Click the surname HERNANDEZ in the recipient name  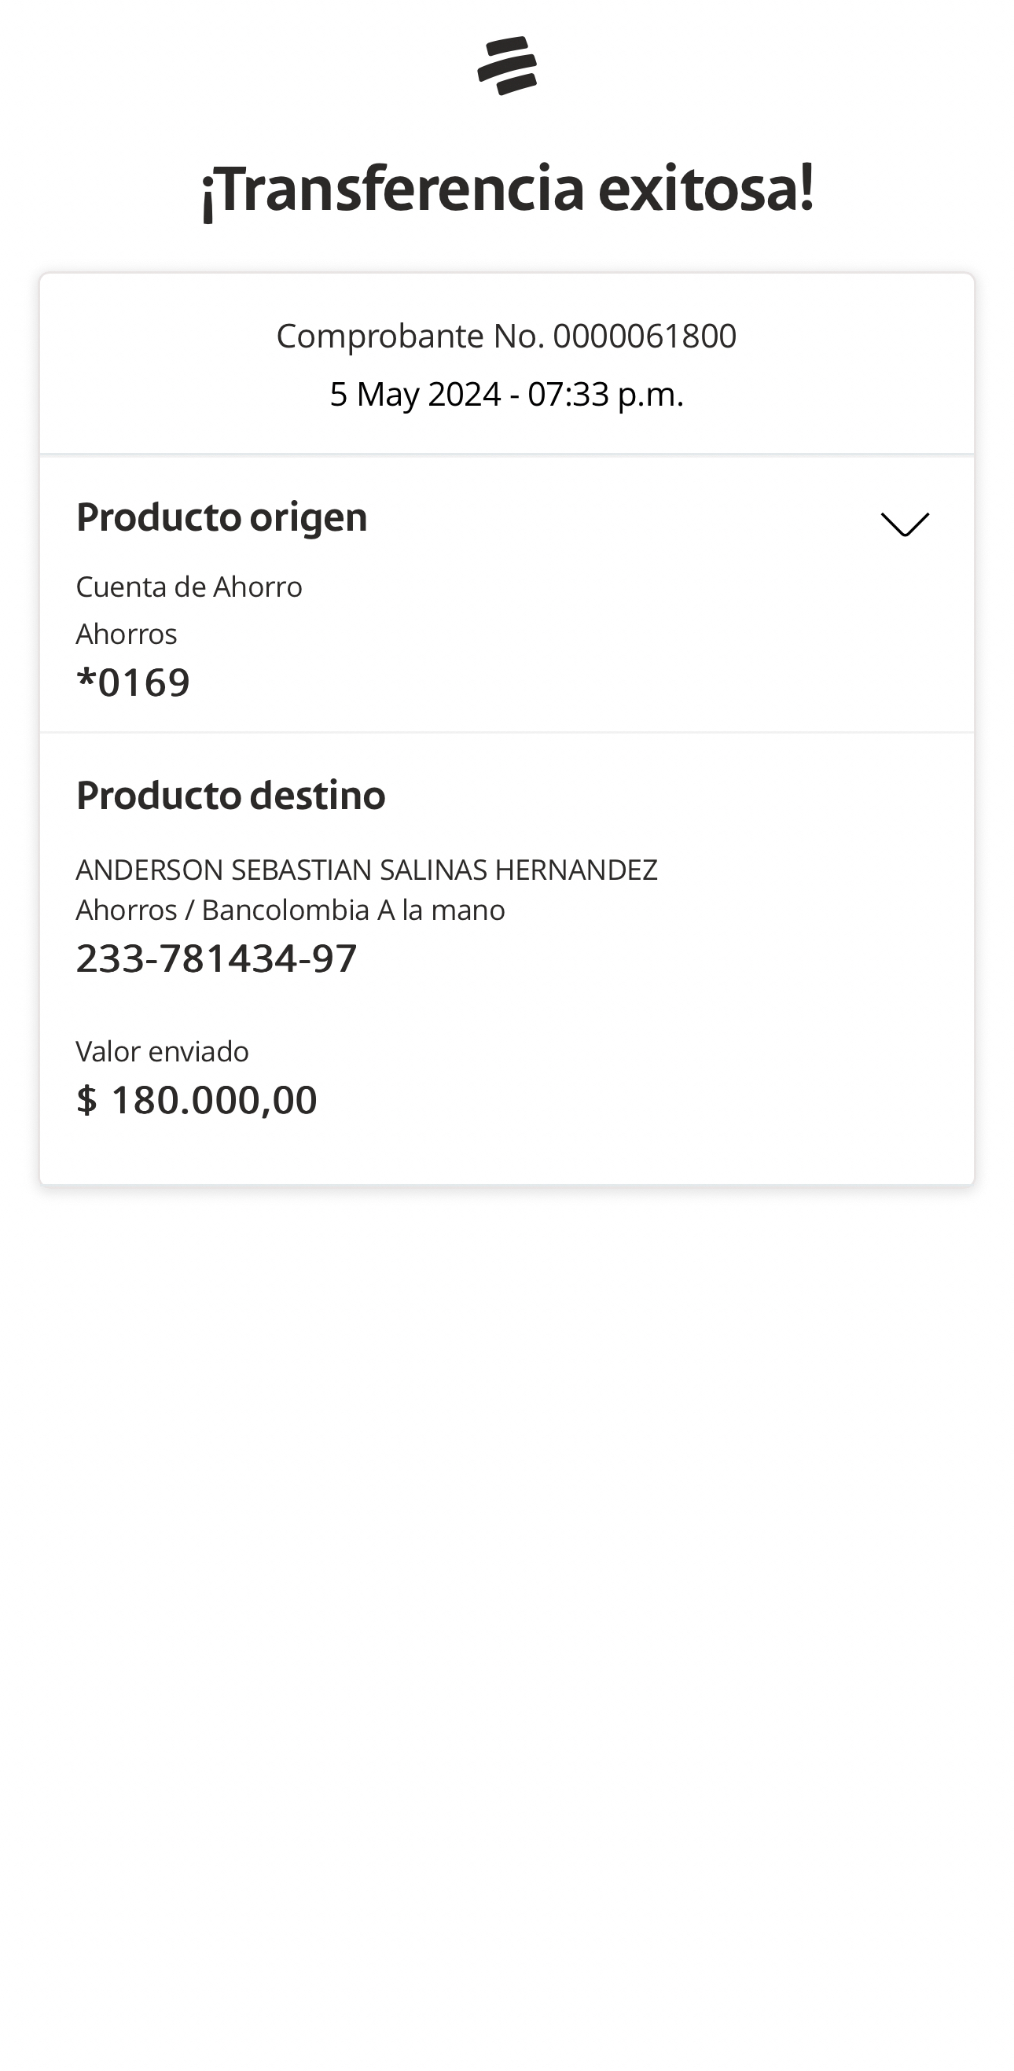[576, 870]
